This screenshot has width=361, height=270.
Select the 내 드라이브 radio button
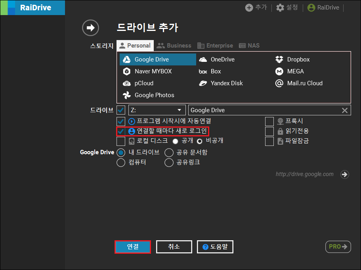[121, 153]
